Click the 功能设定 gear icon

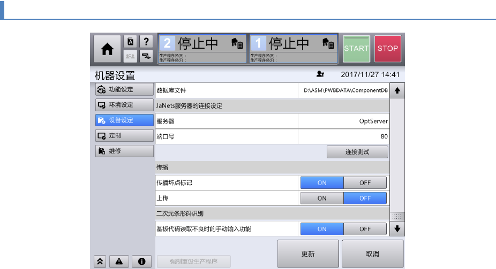(x=101, y=90)
